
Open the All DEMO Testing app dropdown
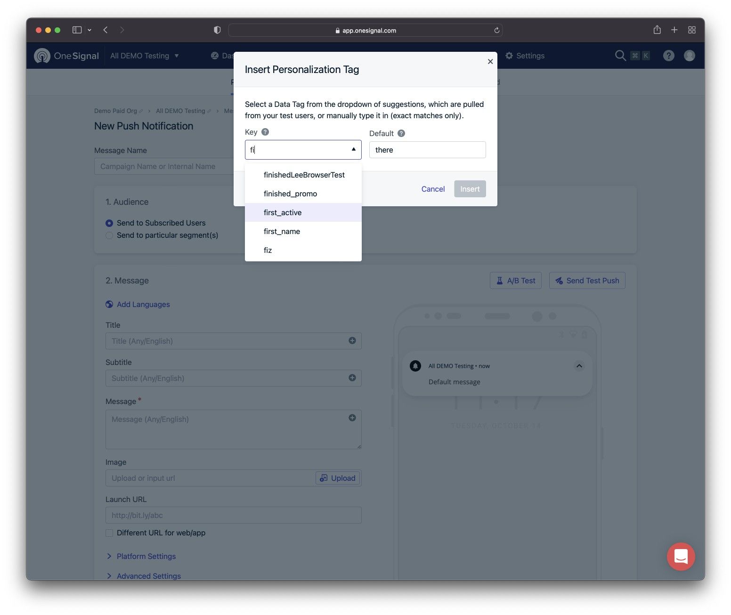point(145,56)
